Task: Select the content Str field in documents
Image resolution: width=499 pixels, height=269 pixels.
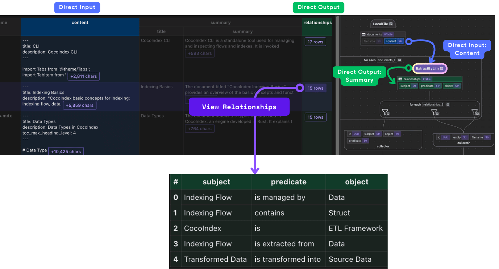Action: click(394, 41)
